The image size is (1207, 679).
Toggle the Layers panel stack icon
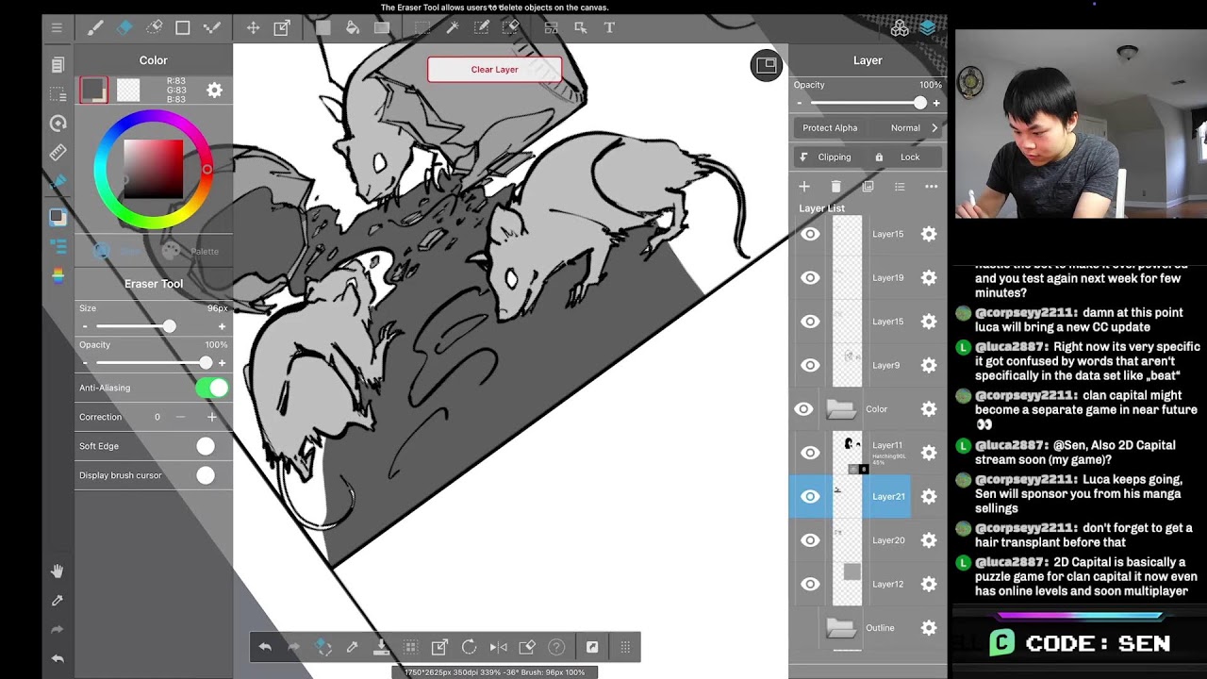(x=928, y=28)
